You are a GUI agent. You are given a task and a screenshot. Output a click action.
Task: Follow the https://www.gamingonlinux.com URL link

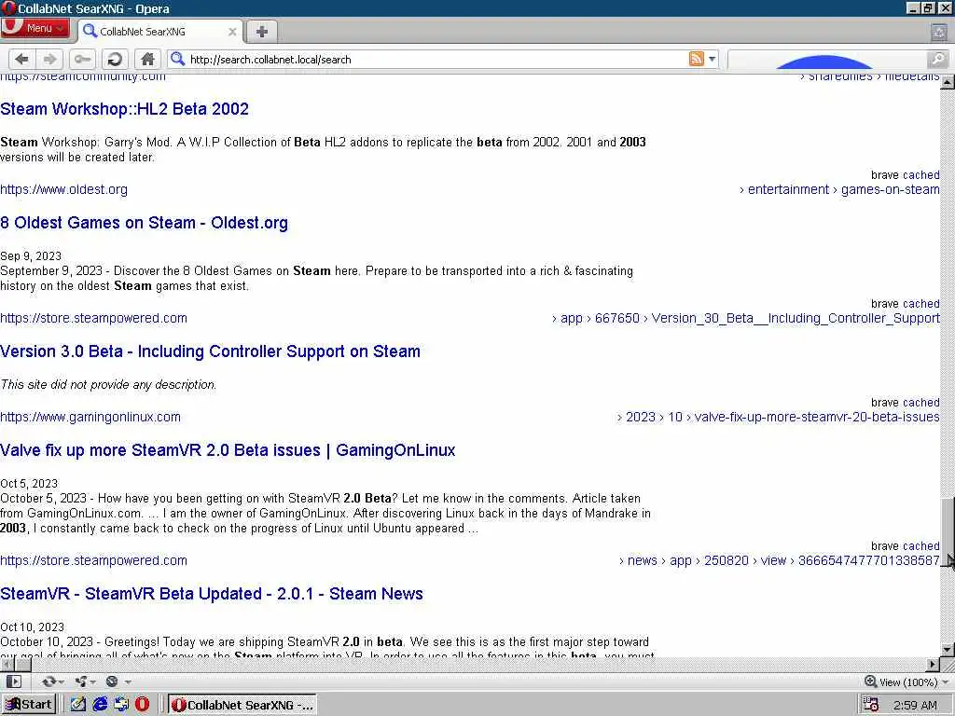tap(90, 417)
